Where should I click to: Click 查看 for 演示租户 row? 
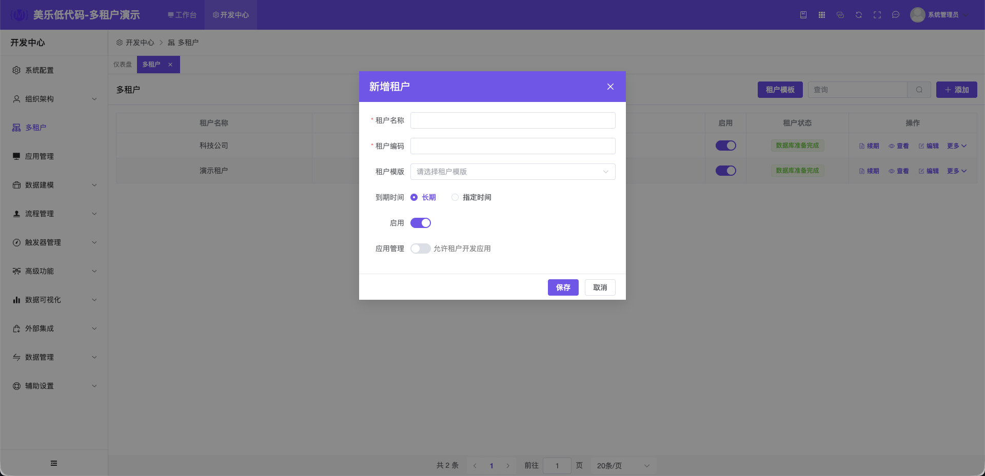pos(899,171)
